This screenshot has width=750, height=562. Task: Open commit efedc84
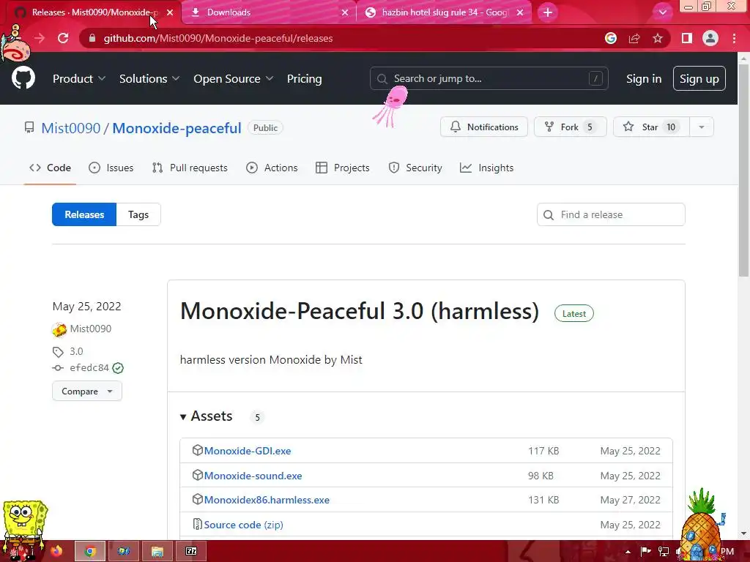pyautogui.click(x=89, y=367)
